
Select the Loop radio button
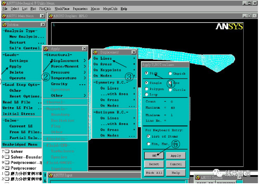pos(146,94)
